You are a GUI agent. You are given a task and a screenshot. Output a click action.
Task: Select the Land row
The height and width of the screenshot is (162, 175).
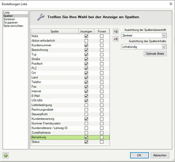point(70,78)
